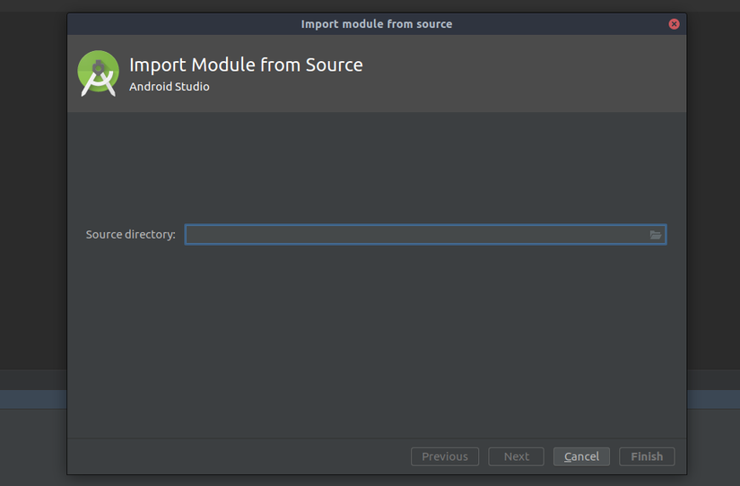Screen dimensions: 740x486
Task: Close the Import module dialog window
Action: (674, 24)
